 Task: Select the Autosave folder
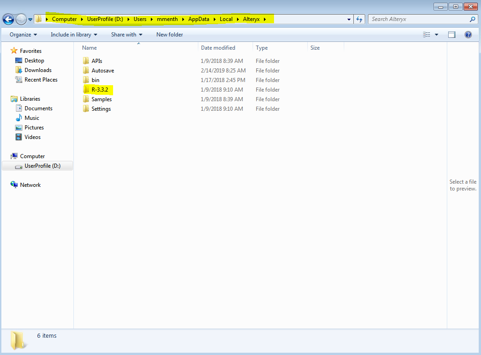click(102, 70)
